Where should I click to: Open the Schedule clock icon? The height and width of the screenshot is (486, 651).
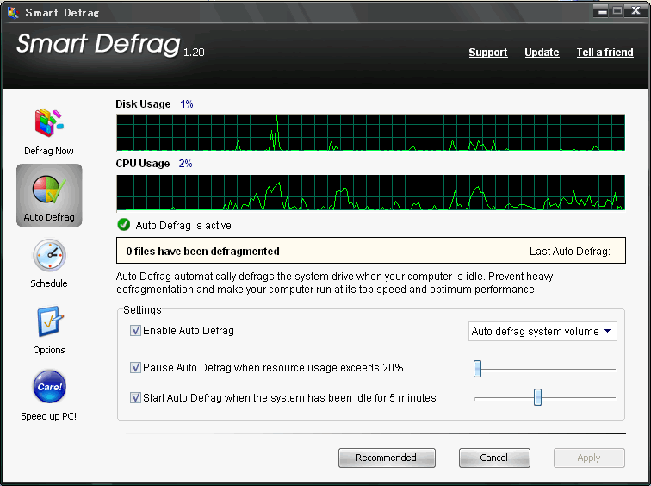tap(49, 255)
